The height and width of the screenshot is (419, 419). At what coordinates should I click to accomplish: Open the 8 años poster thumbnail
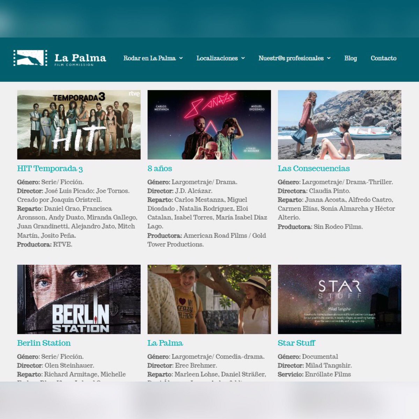tap(209, 125)
